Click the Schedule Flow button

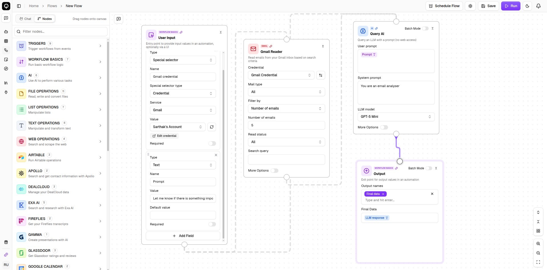pyautogui.click(x=444, y=6)
